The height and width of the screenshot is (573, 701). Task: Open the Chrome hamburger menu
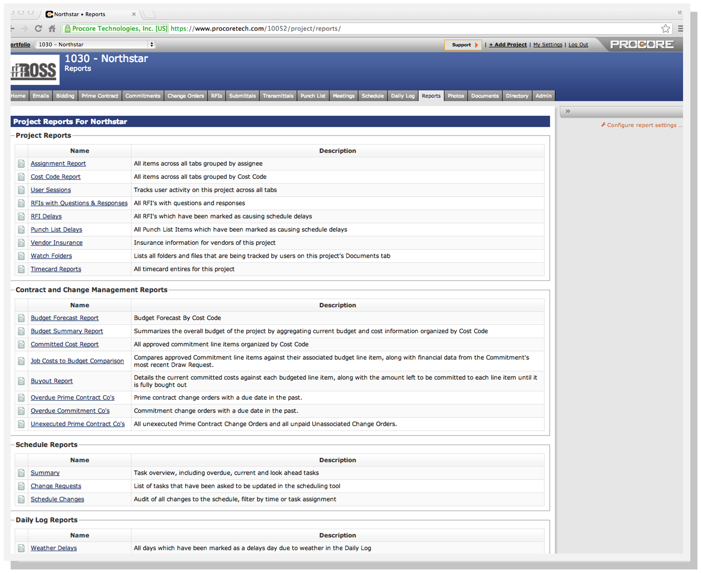(681, 29)
